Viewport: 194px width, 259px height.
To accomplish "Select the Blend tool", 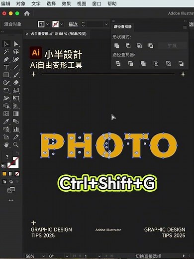I will tap(16, 122).
